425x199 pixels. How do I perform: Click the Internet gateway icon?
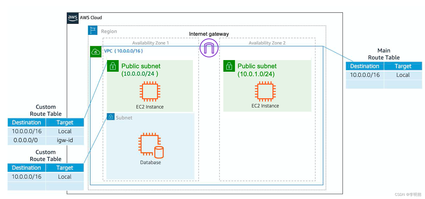tap(209, 48)
